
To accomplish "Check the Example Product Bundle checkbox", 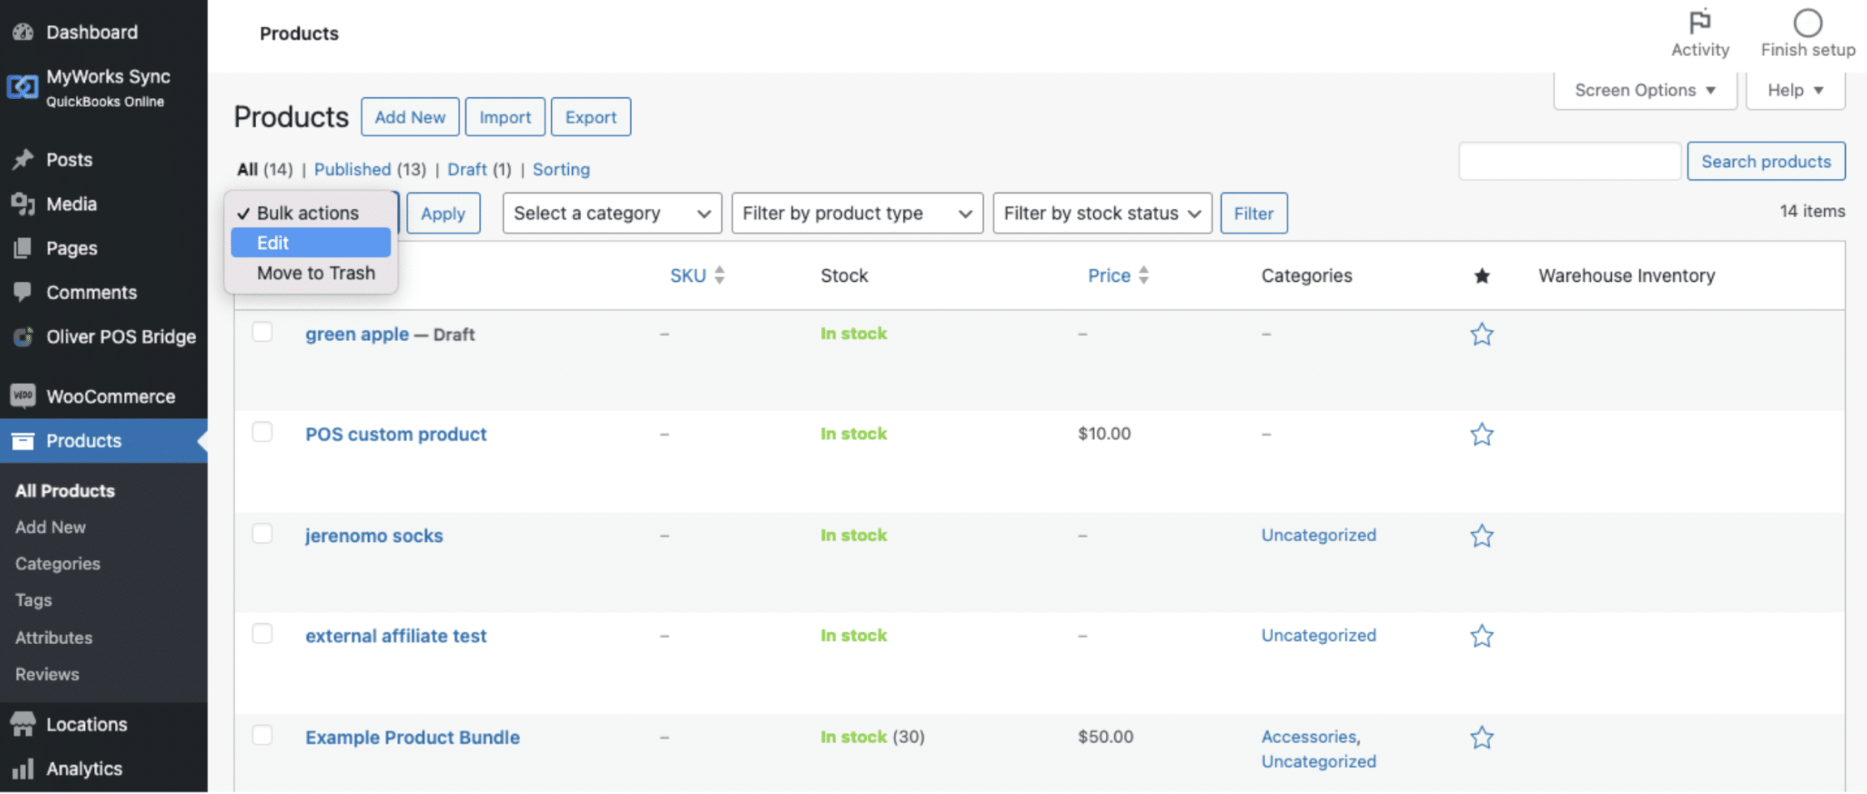I will pyautogui.click(x=262, y=736).
